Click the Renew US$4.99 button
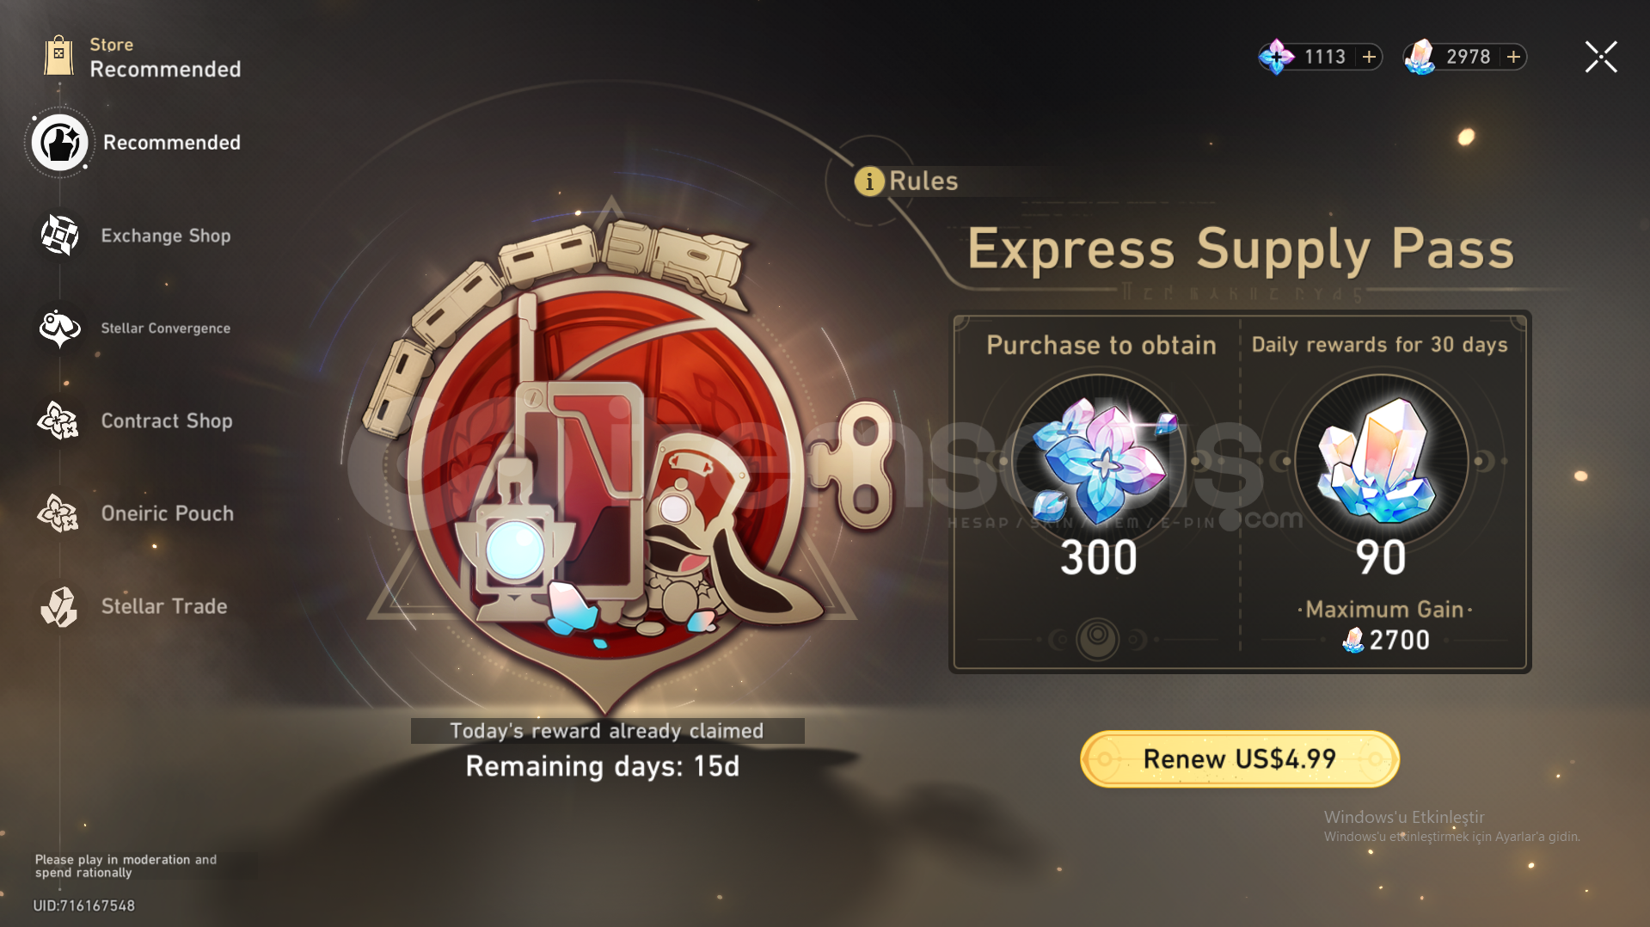The height and width of the screenshot is (927, 1650). point(1240,759)
